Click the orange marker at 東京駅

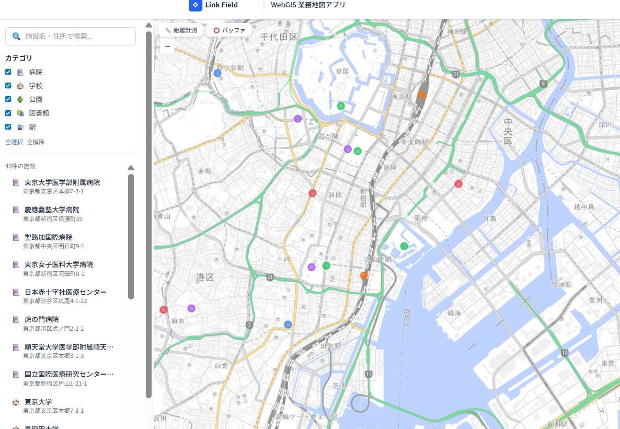click(x=422, y=95)
